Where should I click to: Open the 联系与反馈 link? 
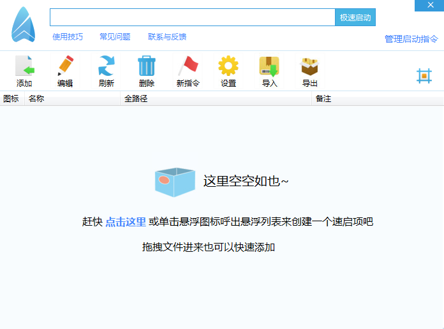(167, 37)
